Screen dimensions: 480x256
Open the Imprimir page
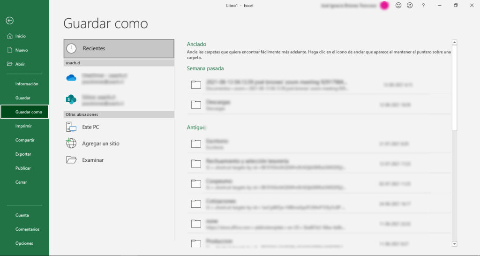[24, 126]
